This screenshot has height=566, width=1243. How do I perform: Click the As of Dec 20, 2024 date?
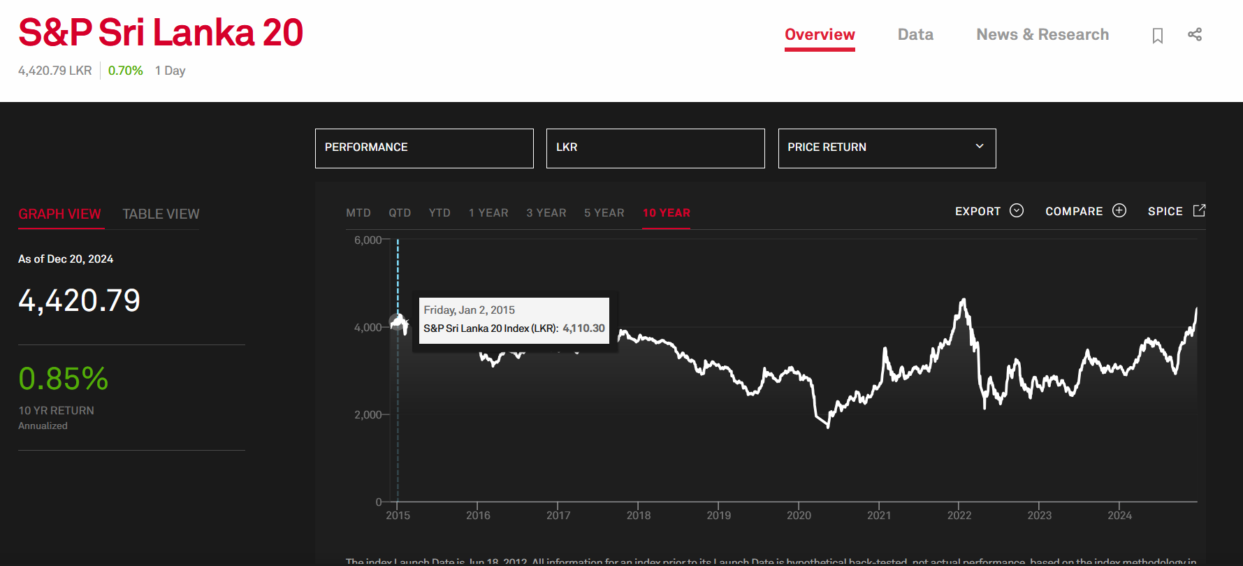(66, 259)
